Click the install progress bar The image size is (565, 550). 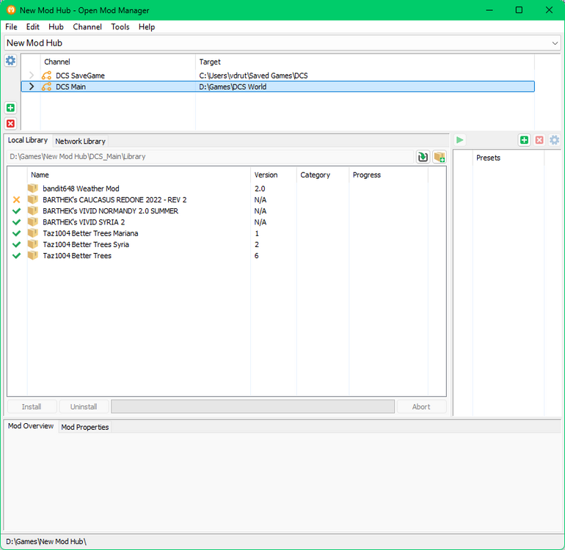coord(252,407)
